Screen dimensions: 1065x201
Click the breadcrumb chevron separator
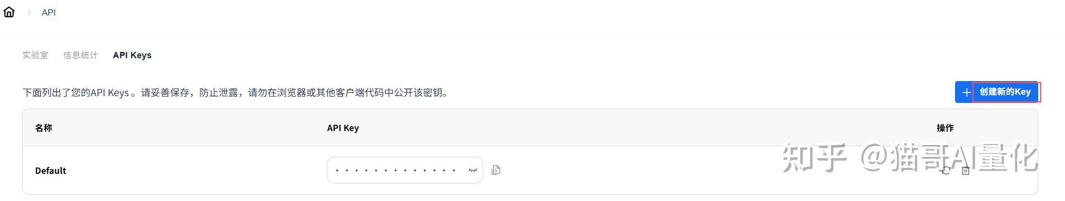(x=29, y=13)
